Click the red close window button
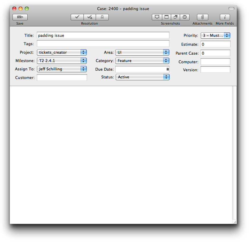The height and width of the screenshot is (242, 249). 14,9
